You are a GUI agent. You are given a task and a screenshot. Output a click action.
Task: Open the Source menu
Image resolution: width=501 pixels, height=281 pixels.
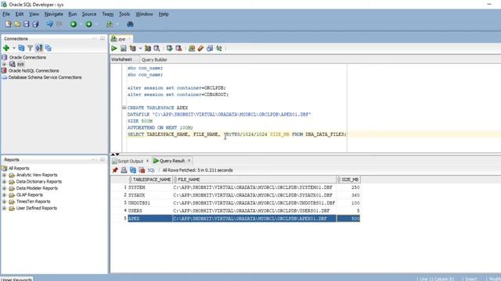pos(88,14)
